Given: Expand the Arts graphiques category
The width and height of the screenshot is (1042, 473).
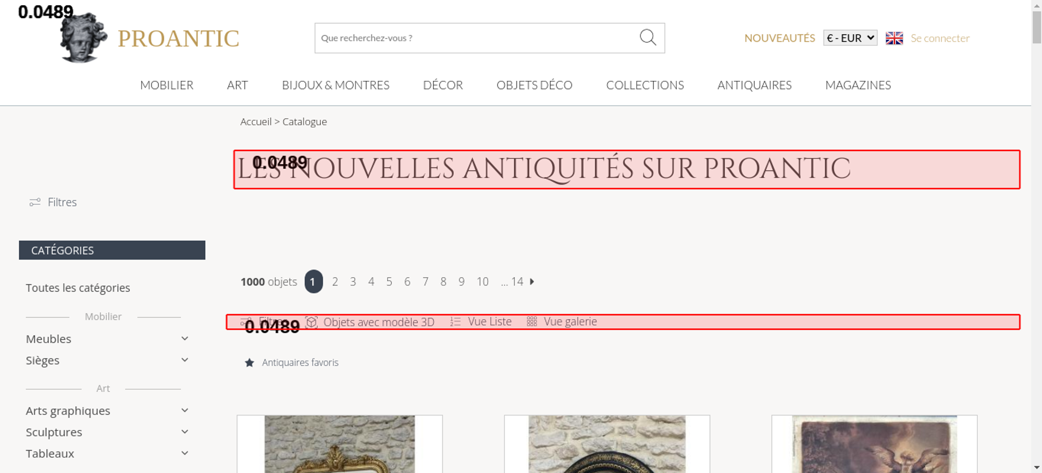Looking at the screenshot, I should pos(184,410).
